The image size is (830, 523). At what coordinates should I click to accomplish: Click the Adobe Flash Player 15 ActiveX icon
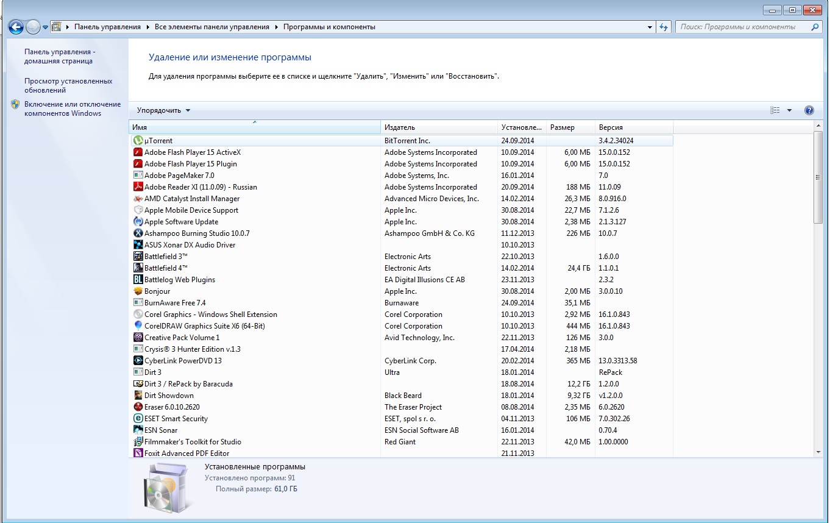(138, 152)
